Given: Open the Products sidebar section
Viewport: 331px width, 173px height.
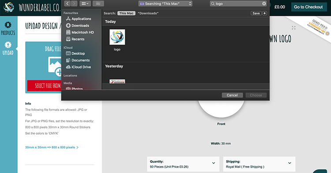Looking at the screenshot, I should pyautogui.click(x=8, y=29).
